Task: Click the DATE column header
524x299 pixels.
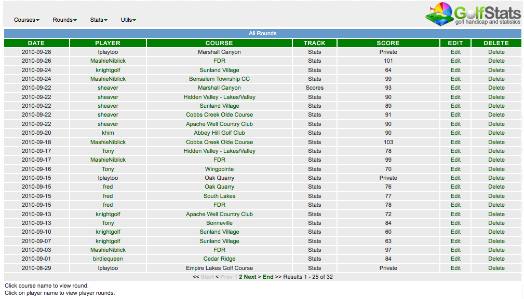Action: pos(36,43)
